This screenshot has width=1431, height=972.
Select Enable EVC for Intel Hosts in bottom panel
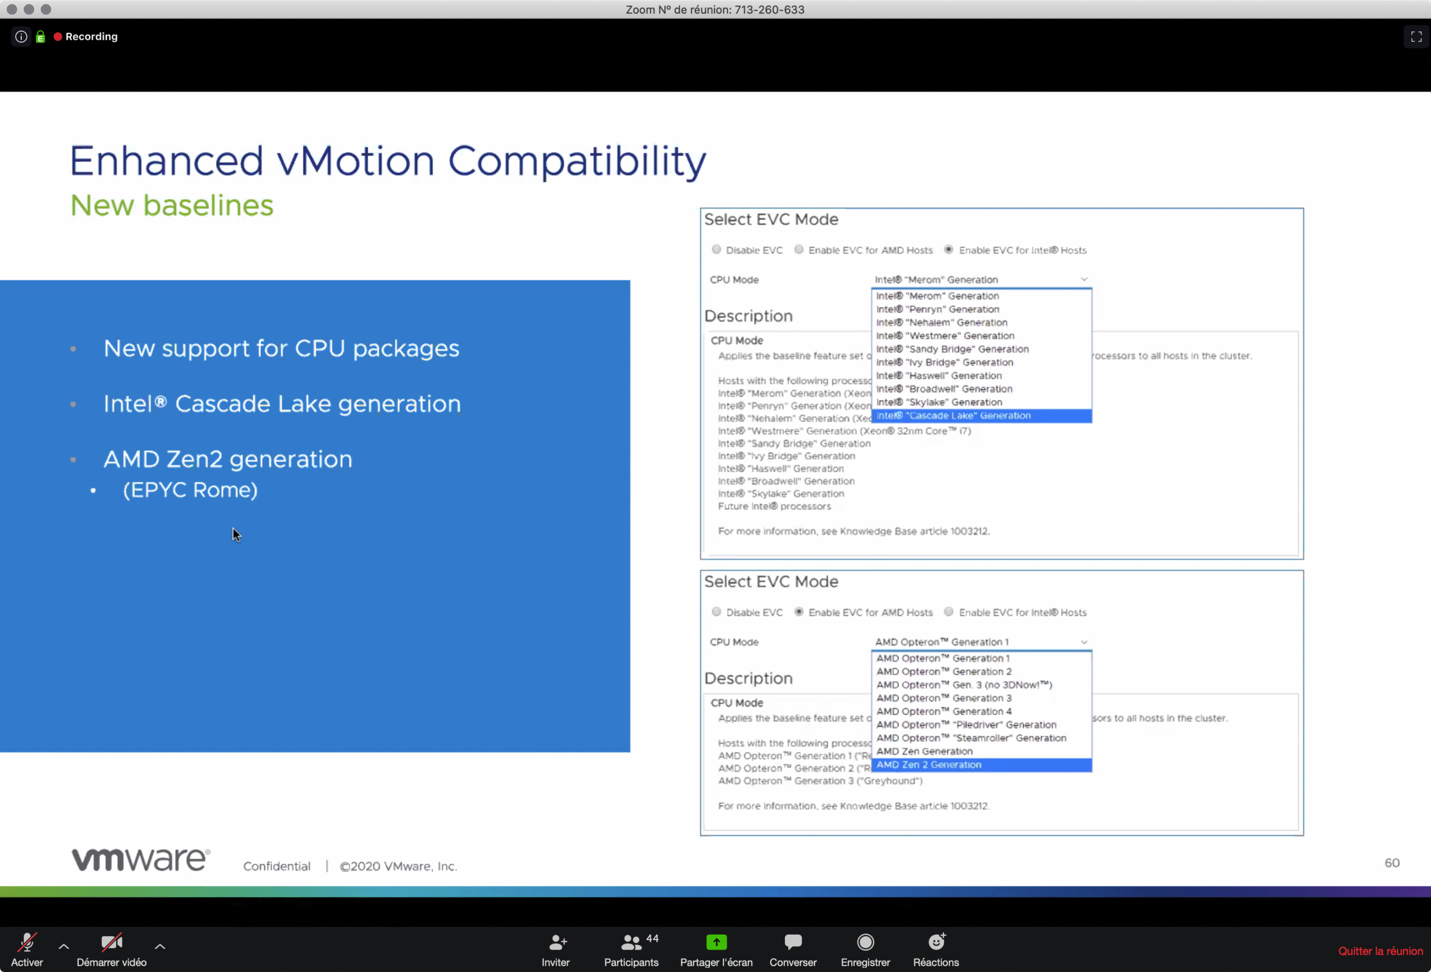point(949,612)
